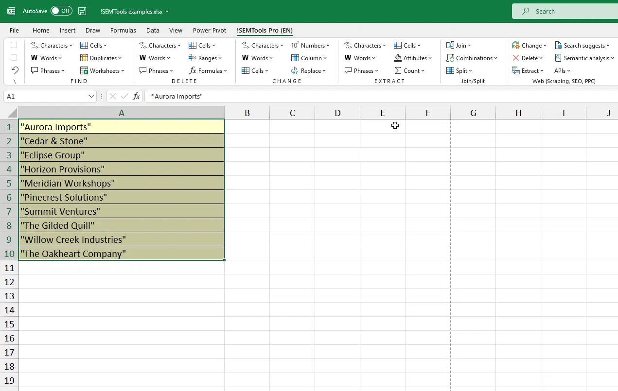Switch to the Formulas tab
618x391 pixels.
[123, 30]
